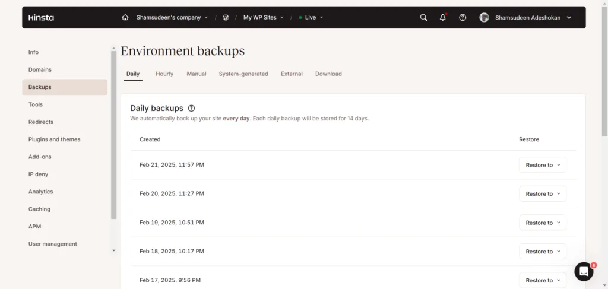
Task: Select the Daily tab
Action: click(133, 74)
